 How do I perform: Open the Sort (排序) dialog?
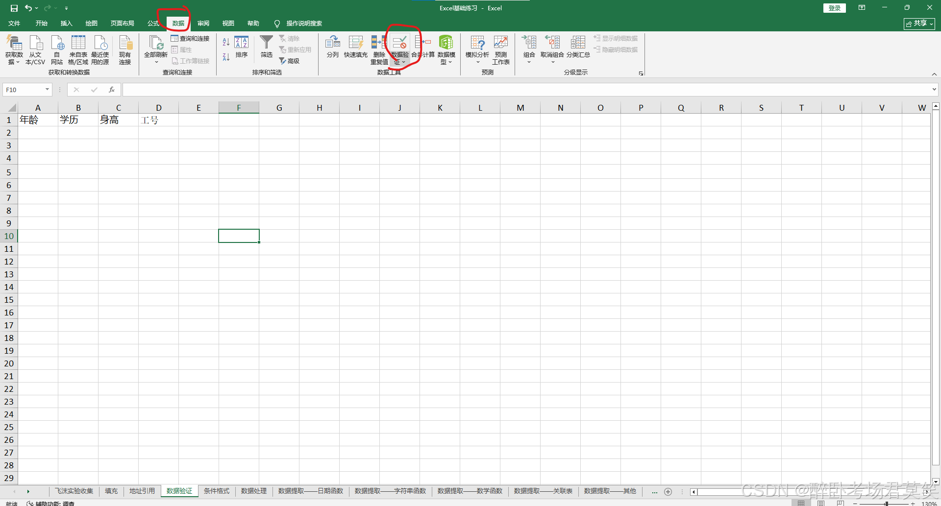(241, 47)
